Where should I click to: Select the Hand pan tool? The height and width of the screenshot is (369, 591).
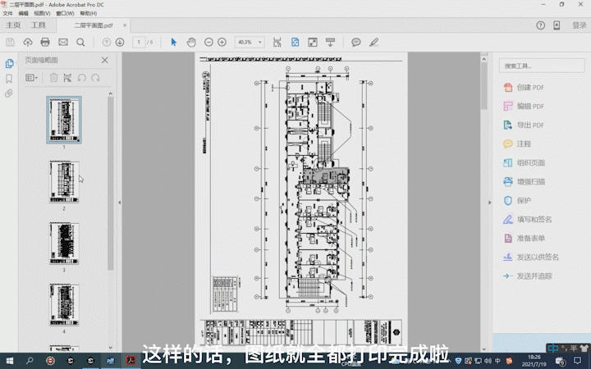pos(191,42)
